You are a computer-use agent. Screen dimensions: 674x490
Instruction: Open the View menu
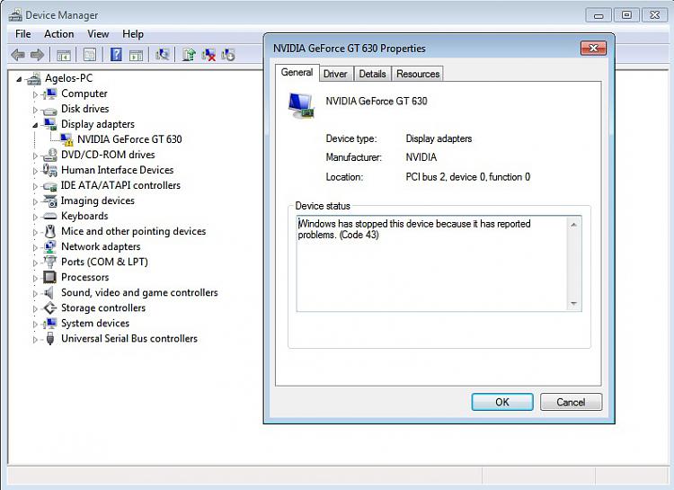[x=98, y=34]
